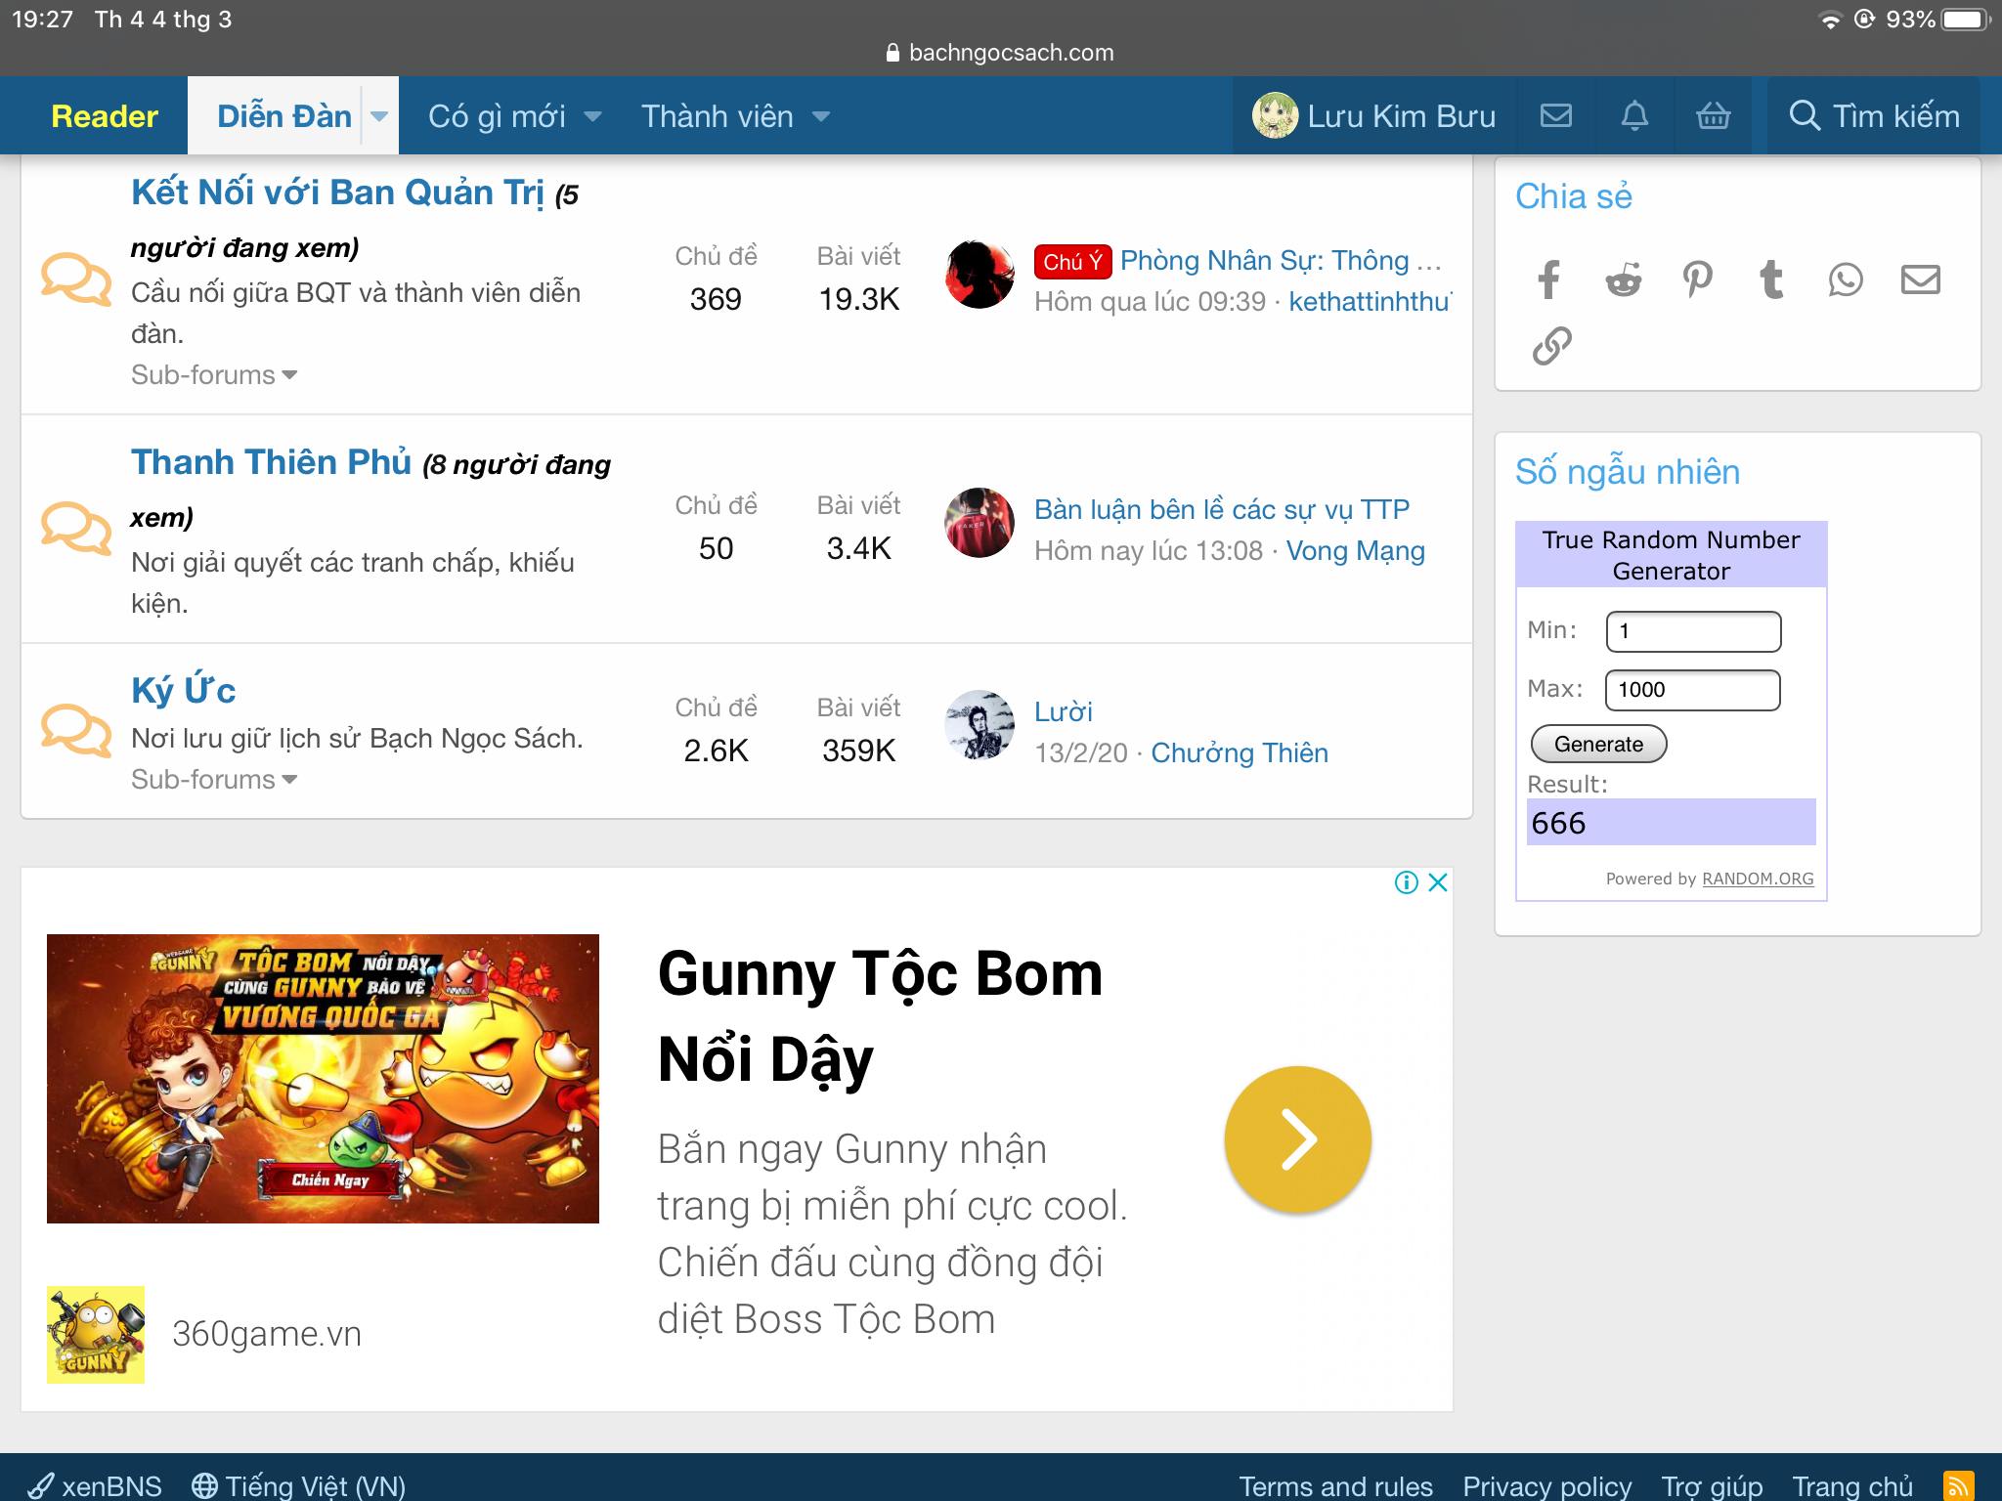Expand Sub-forums under Kết Nối với Ban Quản Trị
This screenshot has height=1501, width=2002.
[x=214, y=375]
